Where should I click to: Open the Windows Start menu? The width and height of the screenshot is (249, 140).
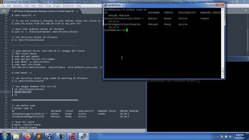5,136
